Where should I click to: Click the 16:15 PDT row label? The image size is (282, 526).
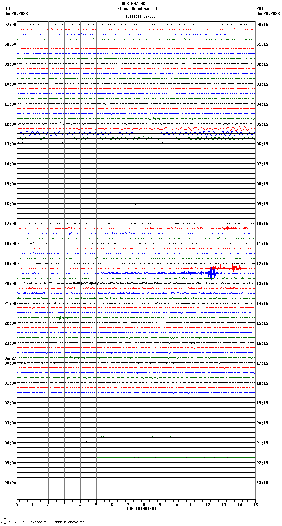pyautogui.click(x=262, y=343)
